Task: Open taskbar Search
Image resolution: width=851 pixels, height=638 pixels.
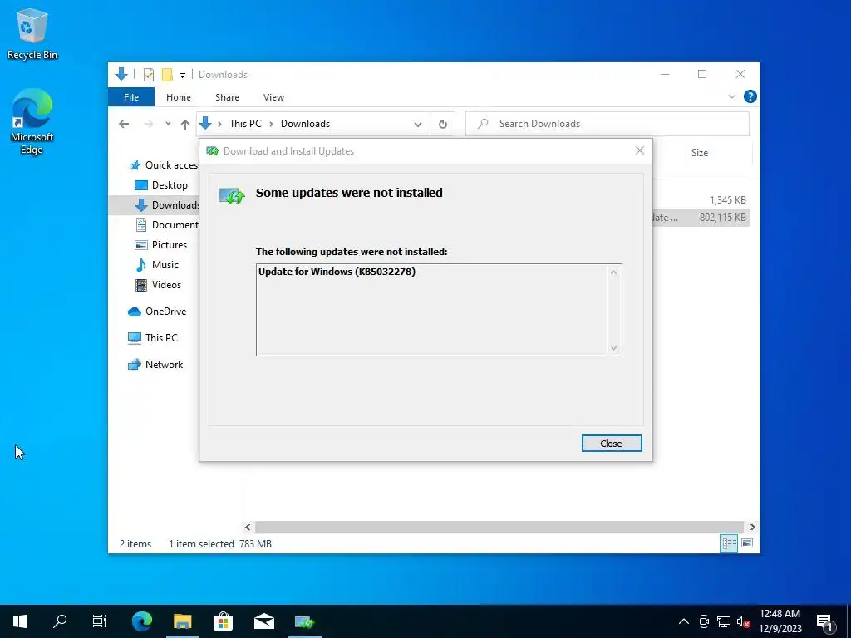Action: click(x=60, y=621)
